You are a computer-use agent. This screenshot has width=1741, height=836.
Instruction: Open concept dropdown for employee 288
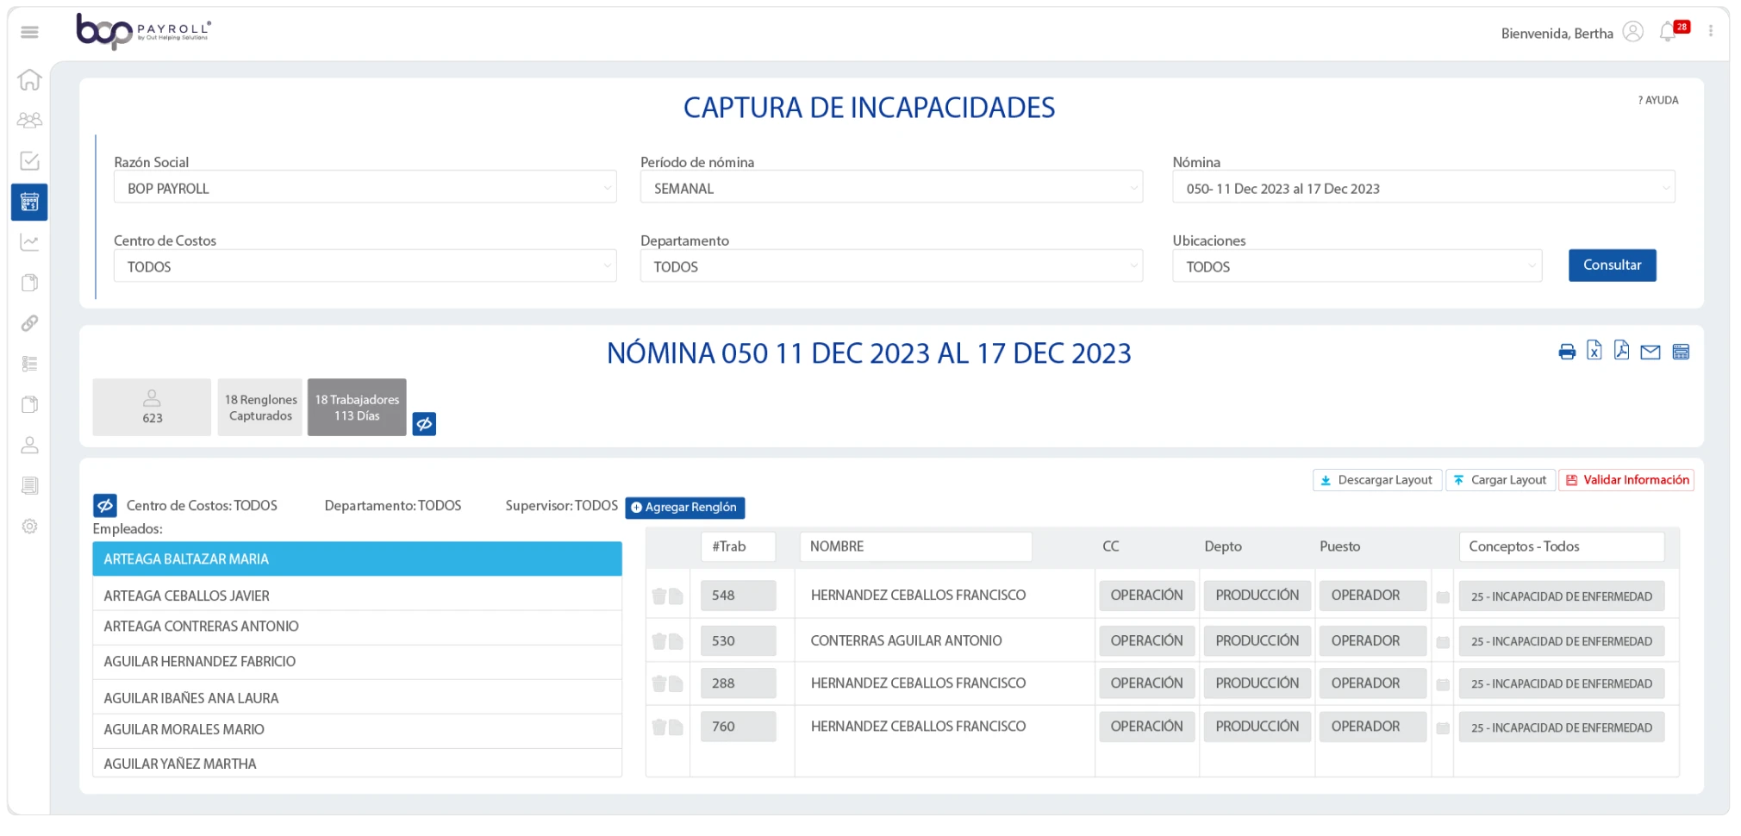pos(1562,684)
